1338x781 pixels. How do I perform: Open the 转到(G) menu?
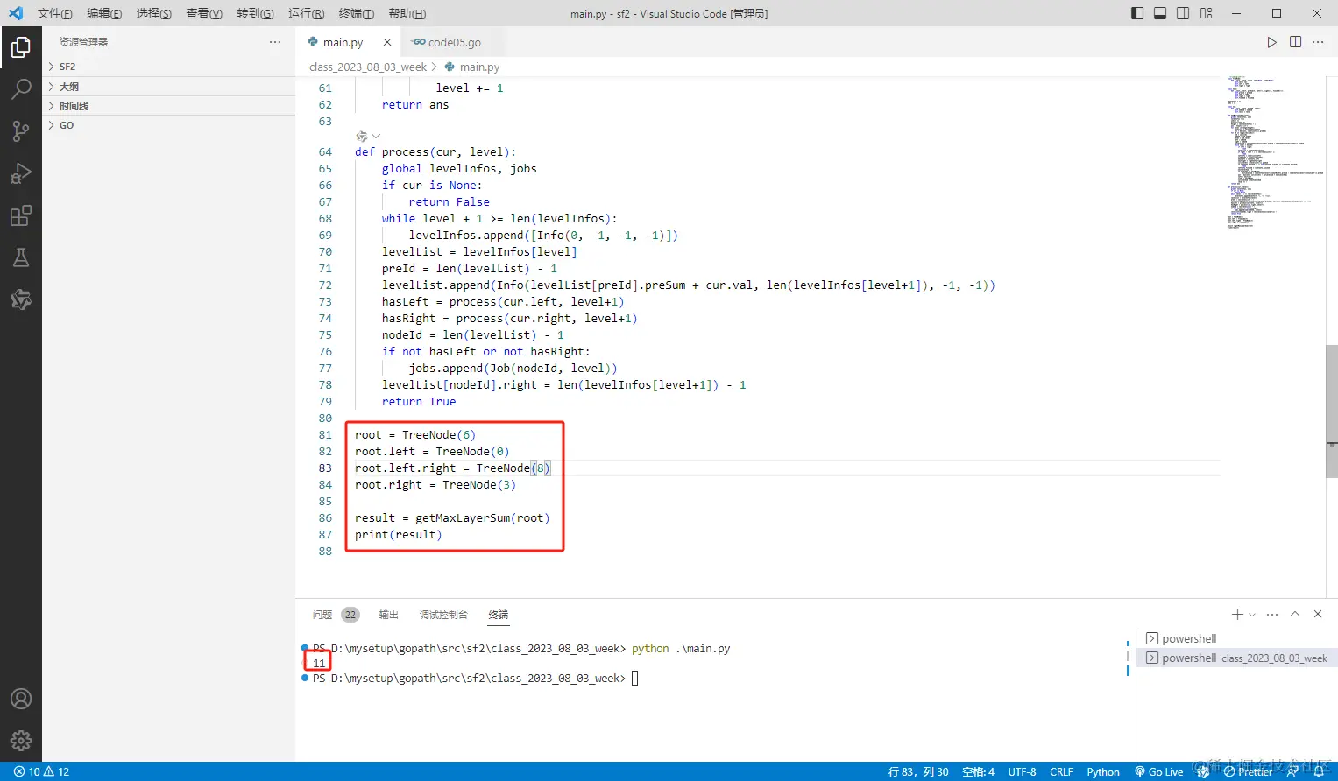tap(255, 13)
